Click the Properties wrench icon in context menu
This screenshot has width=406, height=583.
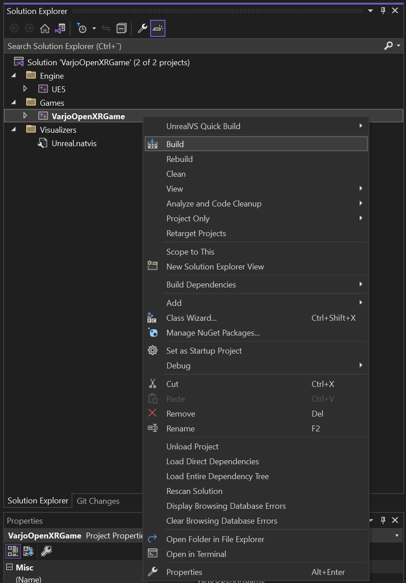[153, 572]
